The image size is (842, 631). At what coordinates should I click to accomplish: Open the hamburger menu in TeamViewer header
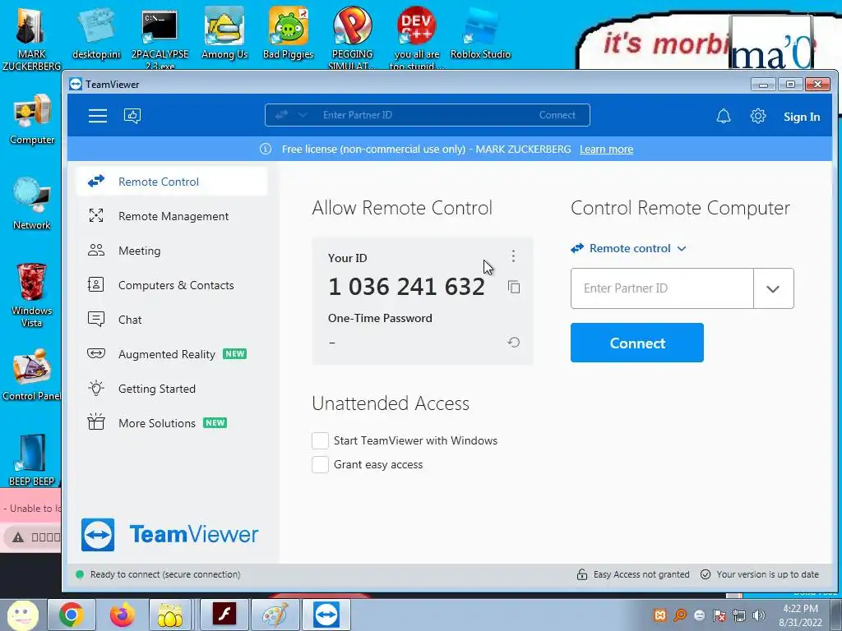point(98,116)
